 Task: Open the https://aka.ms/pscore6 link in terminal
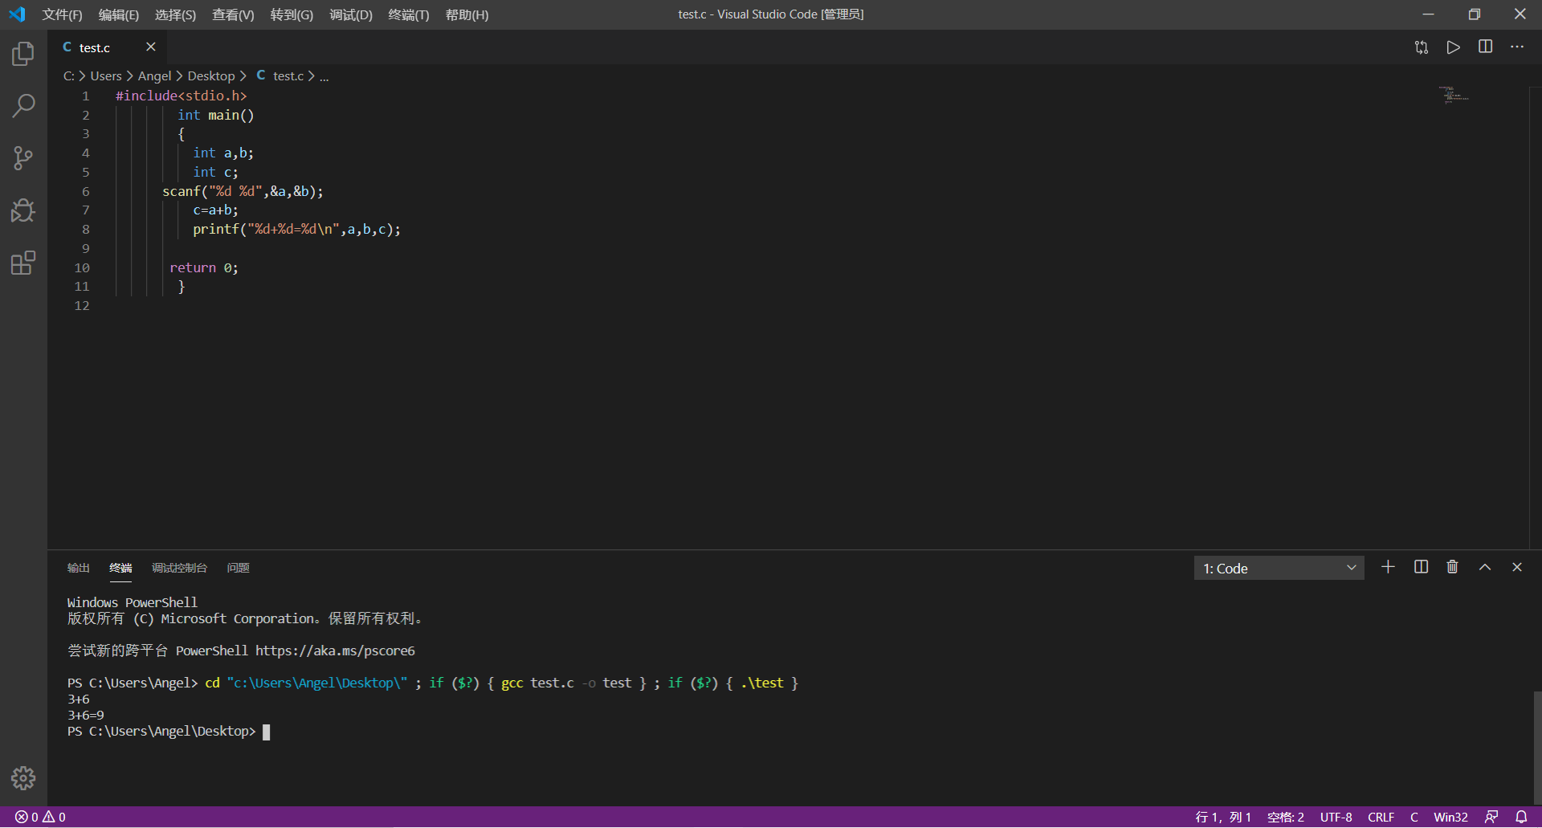point(335,651)
